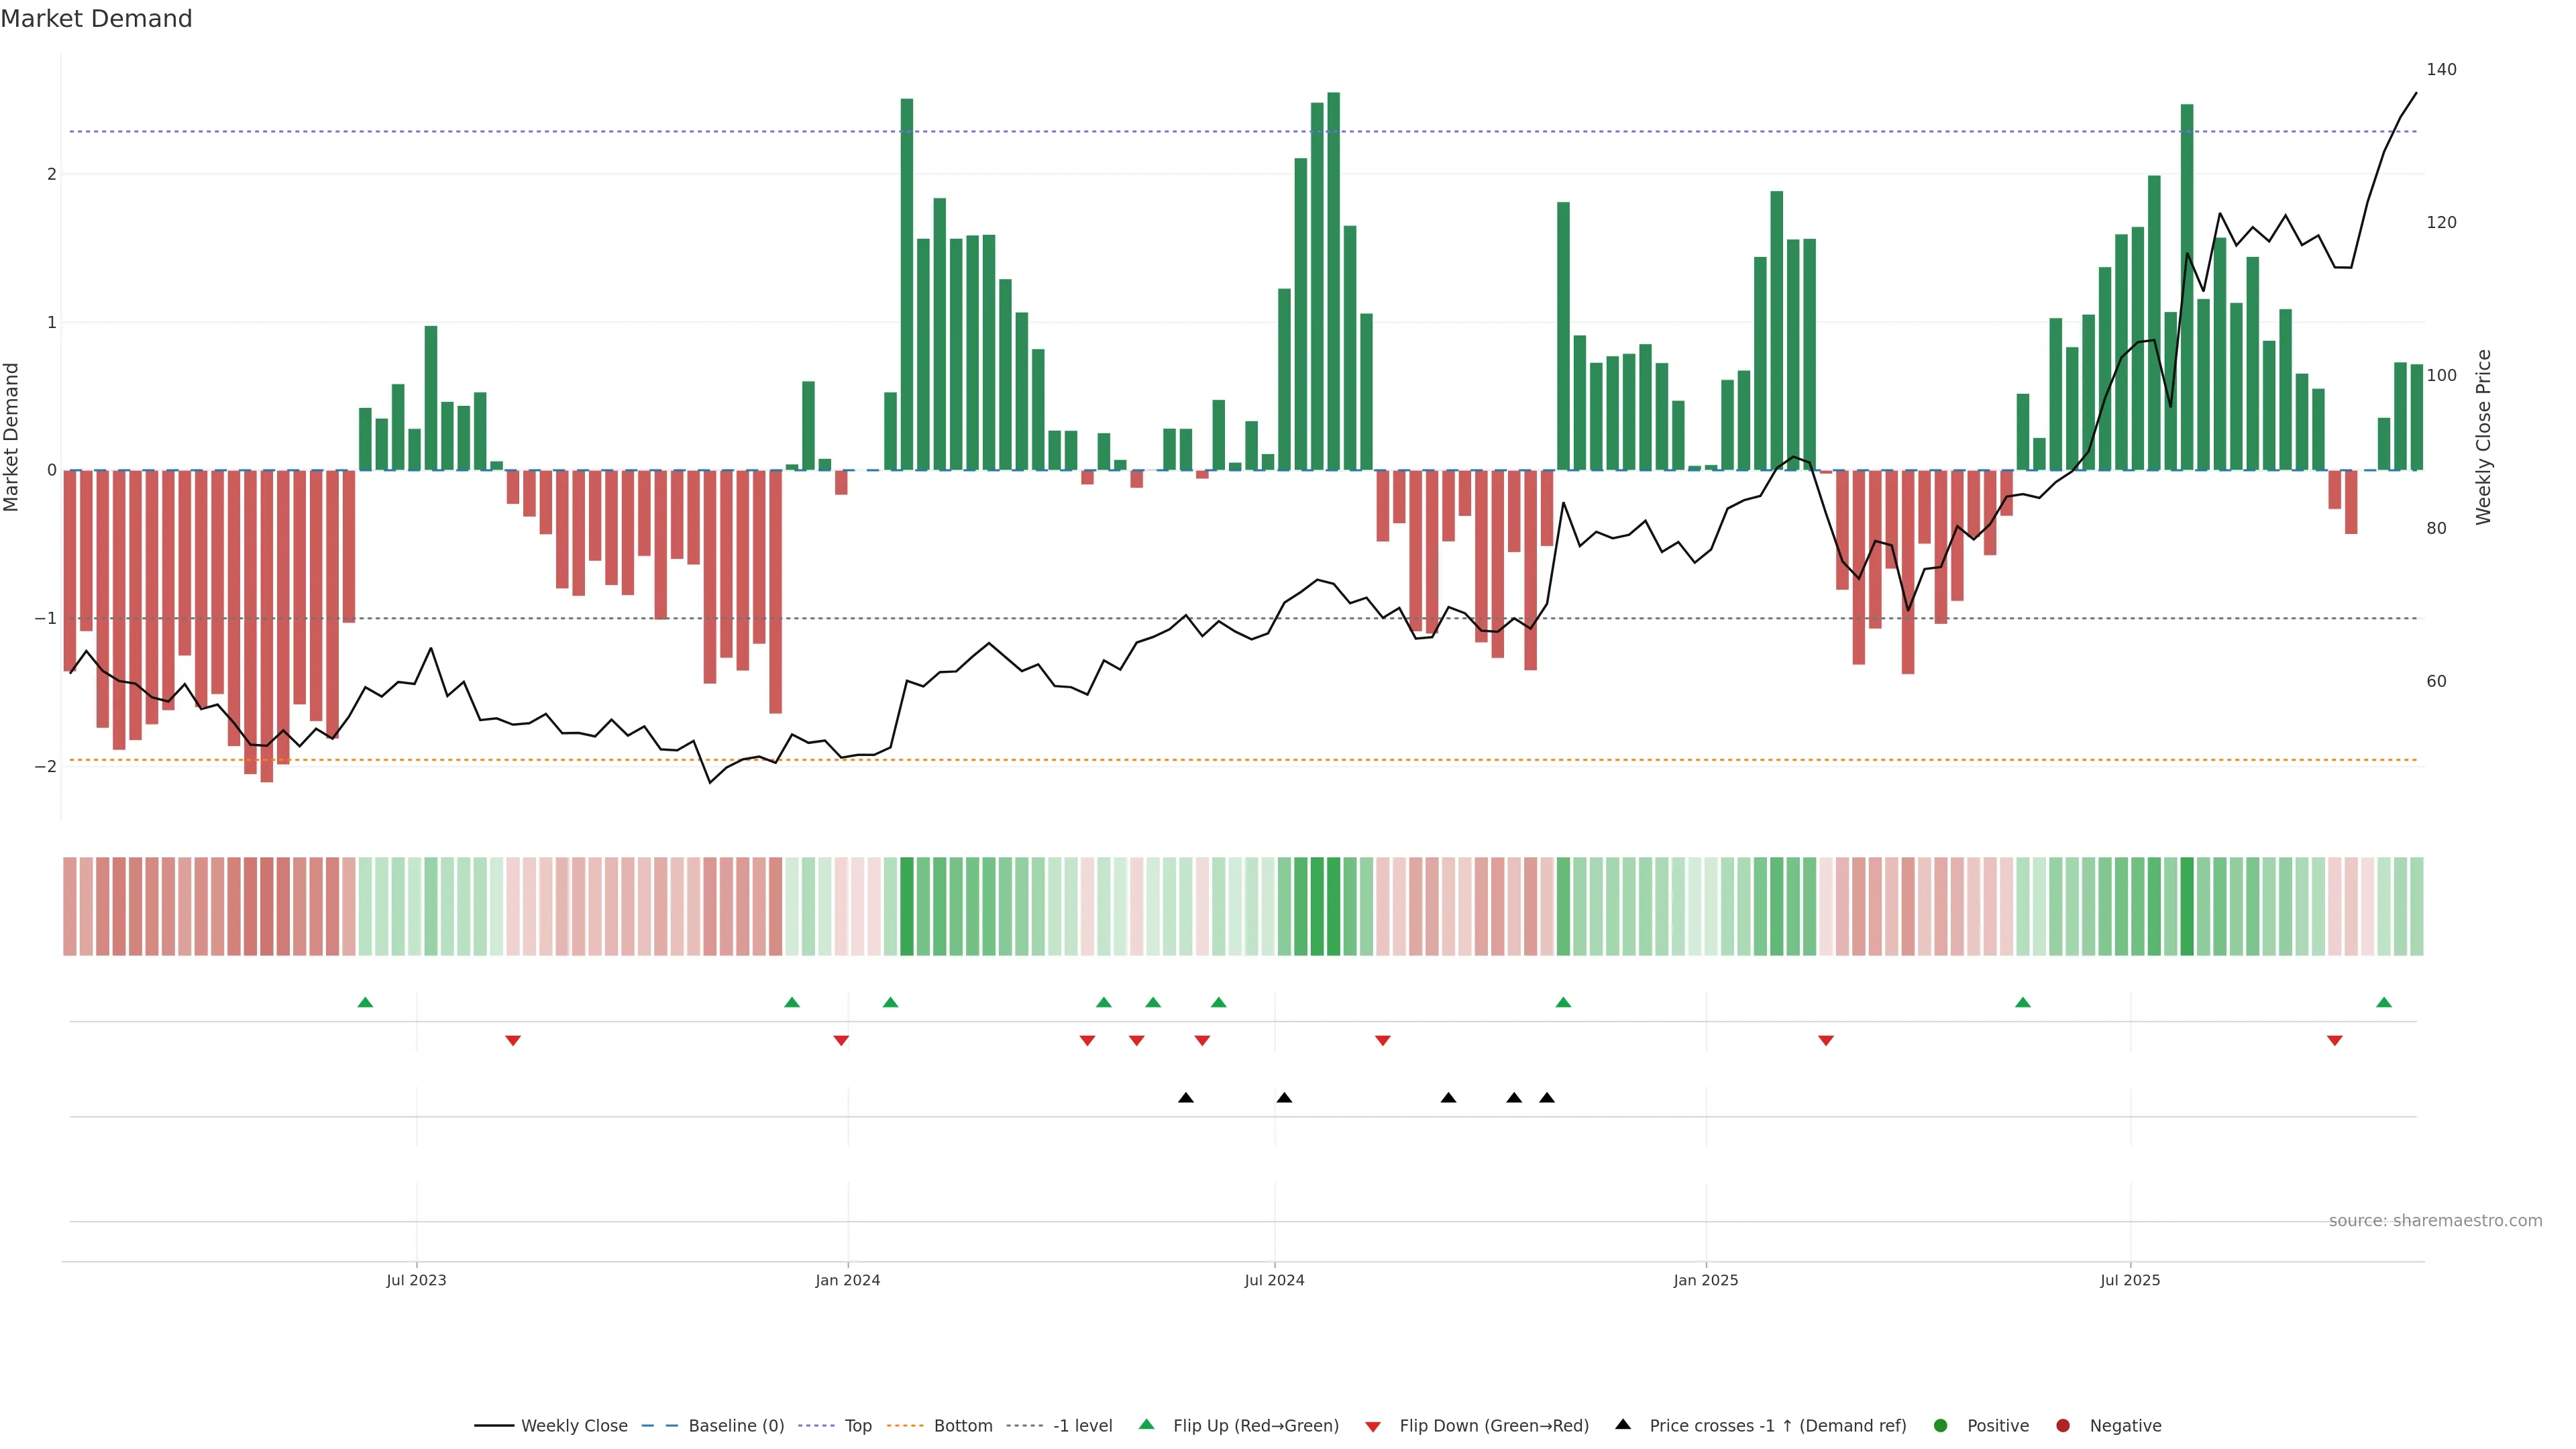Click the green Positive legend dot

1941,1425
